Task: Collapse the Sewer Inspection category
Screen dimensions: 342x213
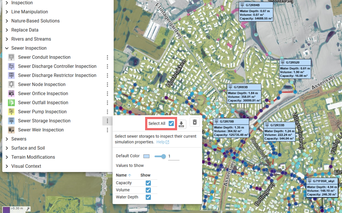Action: (x=7, y=48)
